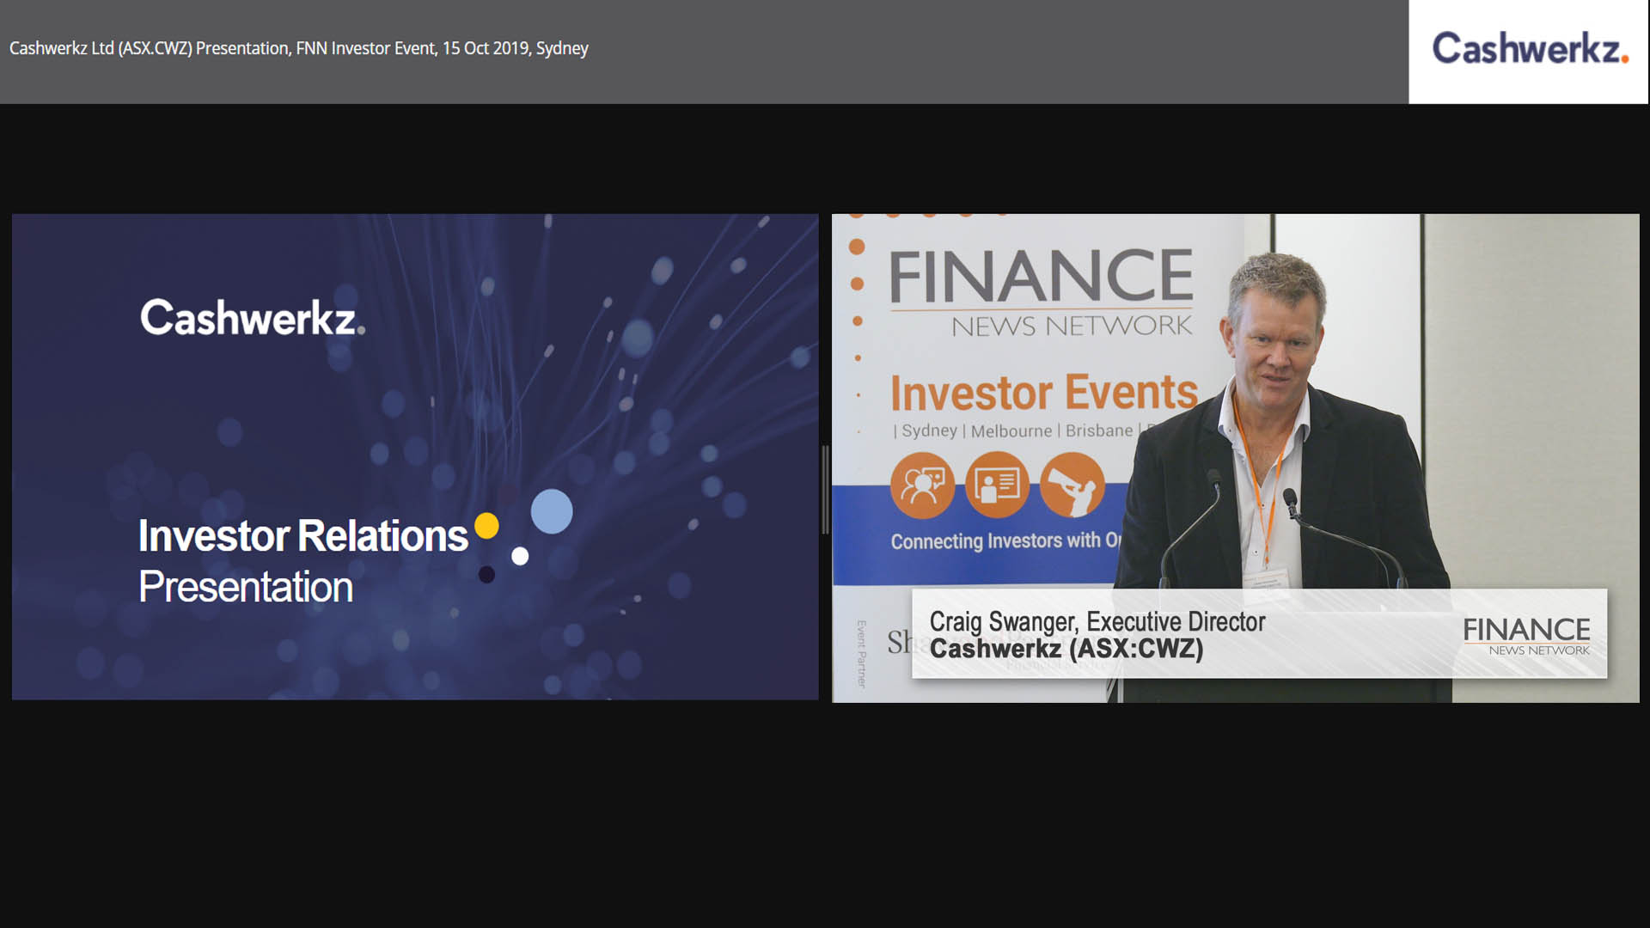This screenshot has height=928, width=1650.
Task: Grab the divider handle between slide and video
Action: click(x=825, y=490)
